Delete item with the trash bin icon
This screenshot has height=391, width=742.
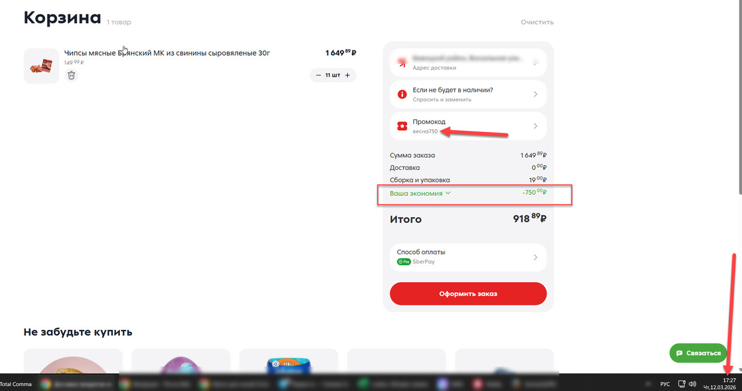(71, 75)
